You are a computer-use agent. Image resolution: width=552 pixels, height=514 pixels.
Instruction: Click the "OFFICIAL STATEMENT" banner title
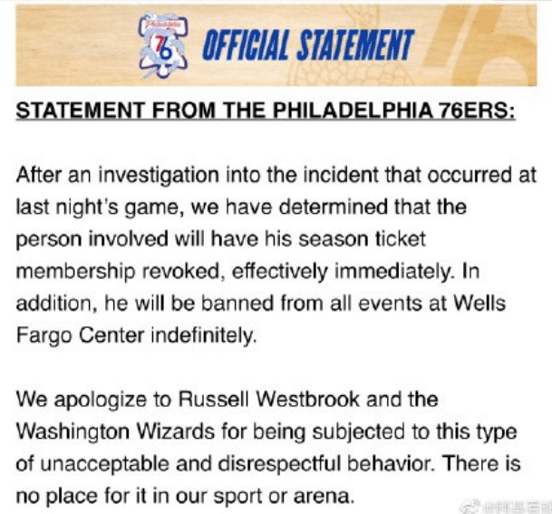(306, 44)
